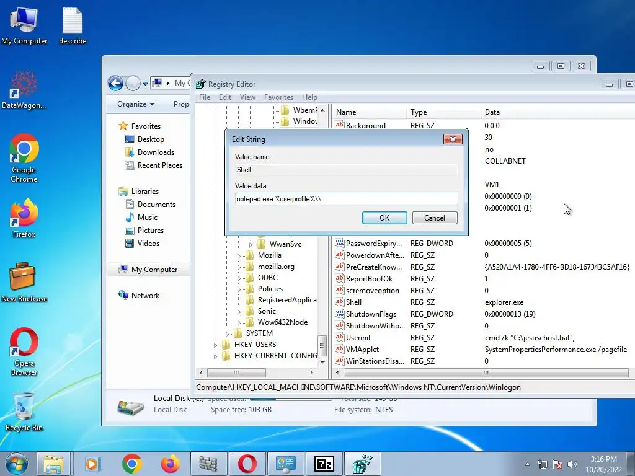The image size is (635, 476).
Task: Open Documents library in Explorer sidebar
Action: pos(156,205)
